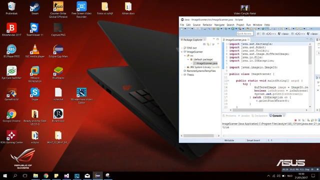The image size is (320, 180).
Task: Open the Eclipse Cpp Mars shortcut
Action: point(58,51)
